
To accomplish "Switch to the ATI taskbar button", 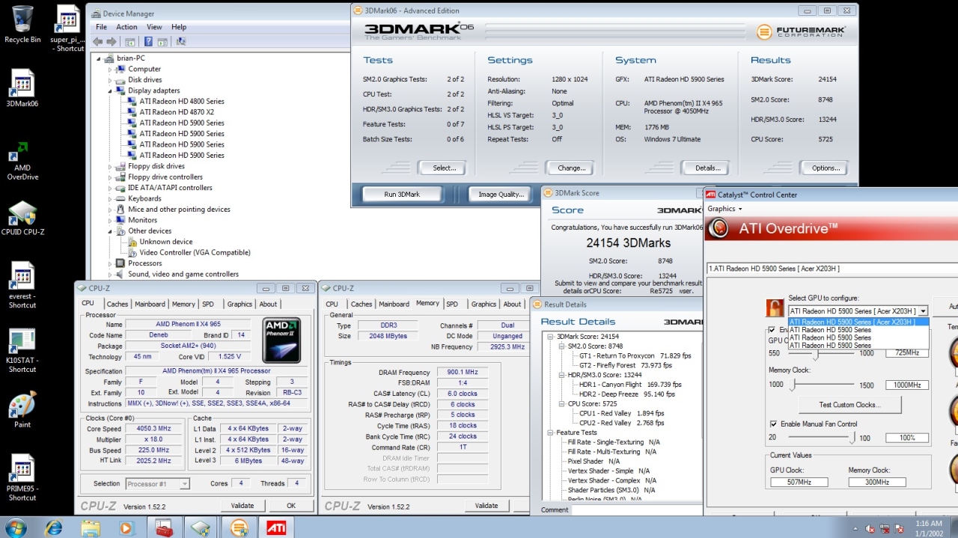I will pos(276,528).
